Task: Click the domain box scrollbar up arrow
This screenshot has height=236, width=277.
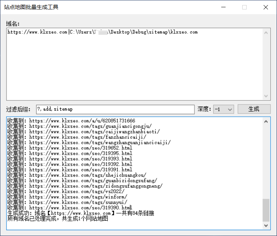Action: (266, 33)
